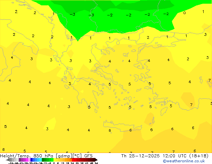Click the "[gdmp]" unit label
The width and height of the screenshot is (212, 164).
point(64,156)
